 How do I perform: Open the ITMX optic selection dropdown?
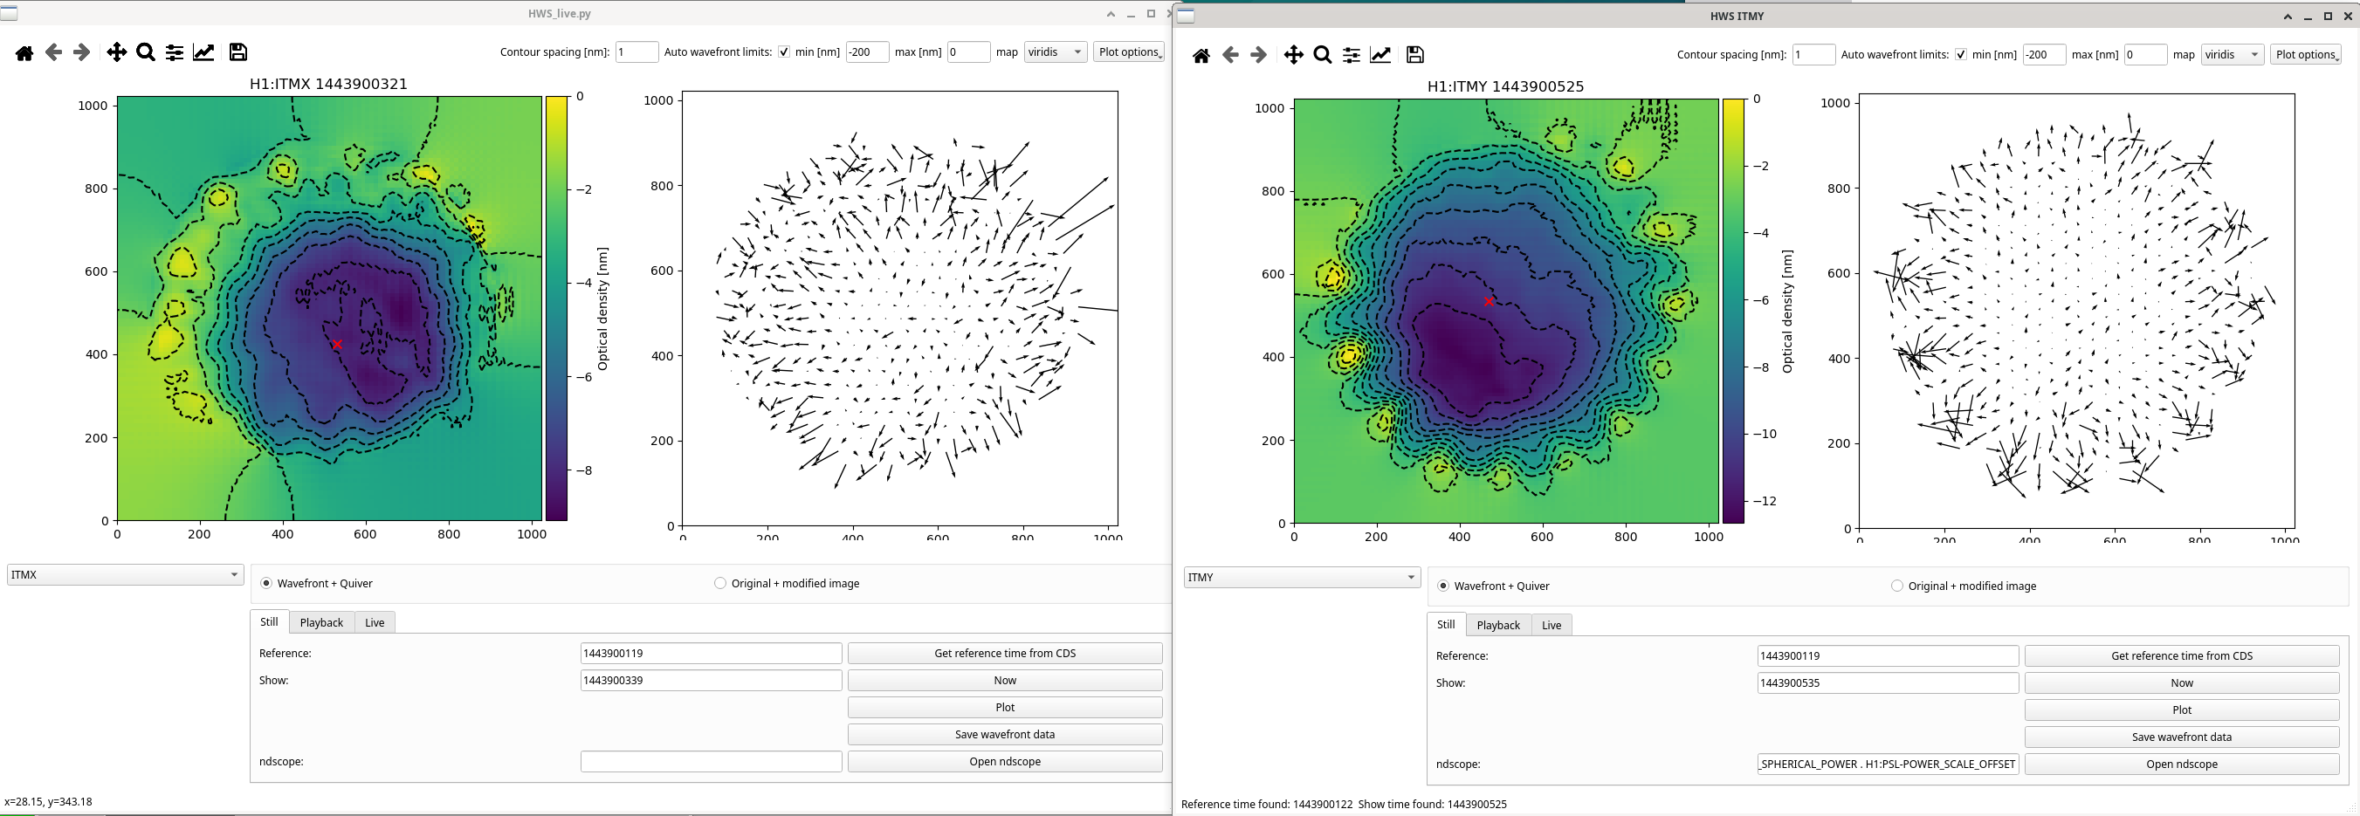coord(126,575)
